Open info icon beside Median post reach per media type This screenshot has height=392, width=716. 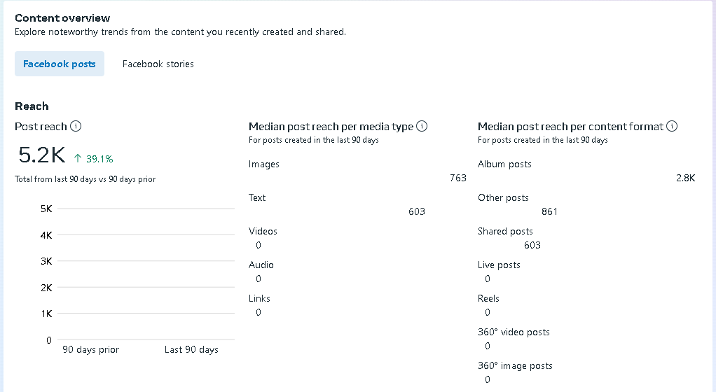[x=422, y=127]
